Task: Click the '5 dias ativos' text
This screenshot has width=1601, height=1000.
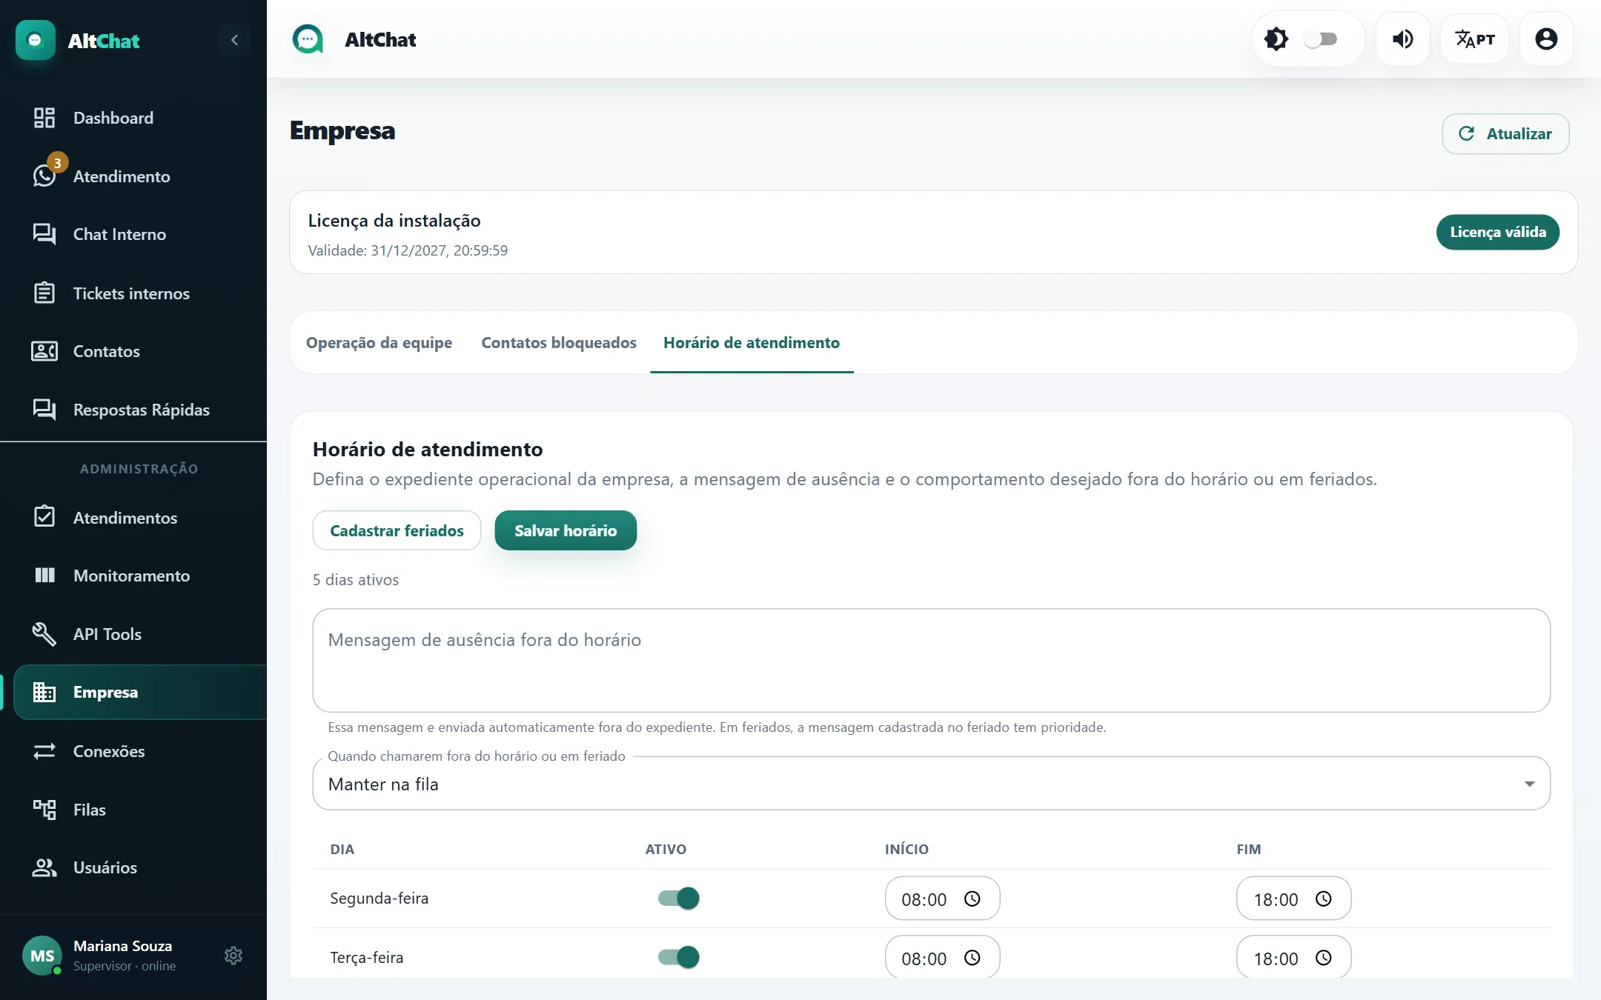Action: (356, 580)
